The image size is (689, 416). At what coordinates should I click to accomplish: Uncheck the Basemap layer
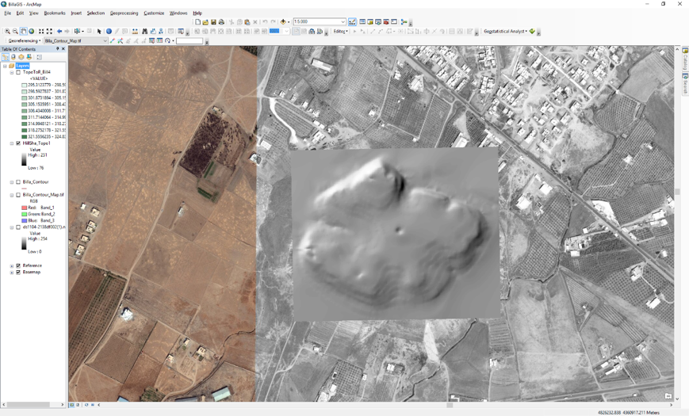coord(18,273)
